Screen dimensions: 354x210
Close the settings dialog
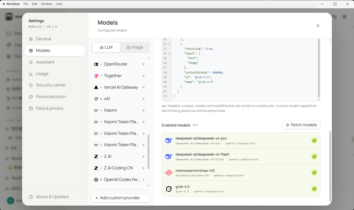click(x=318, y=26)
